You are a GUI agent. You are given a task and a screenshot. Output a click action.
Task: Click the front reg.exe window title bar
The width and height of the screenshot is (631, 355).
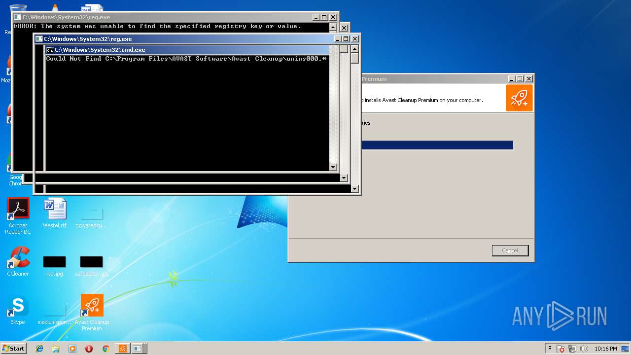pos(197,39)
